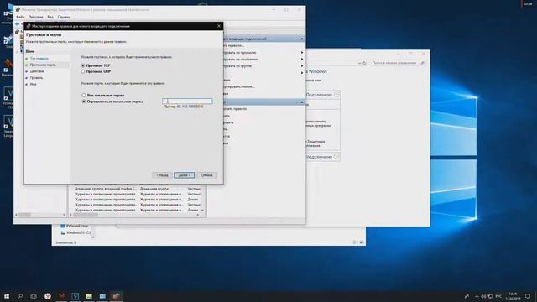
Task: Open the Vegas Pro taskbar icon
Action: coord(75,296)
